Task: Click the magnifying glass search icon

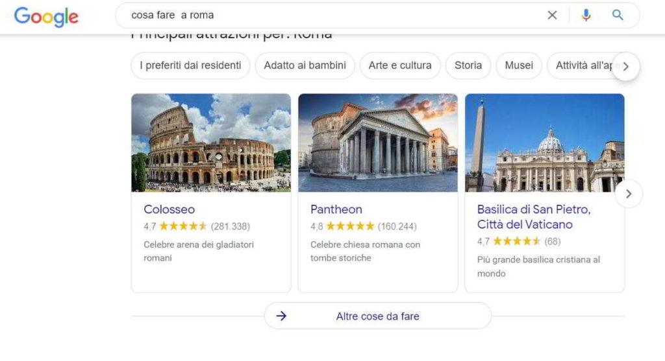Action: [x=618, y=16]
